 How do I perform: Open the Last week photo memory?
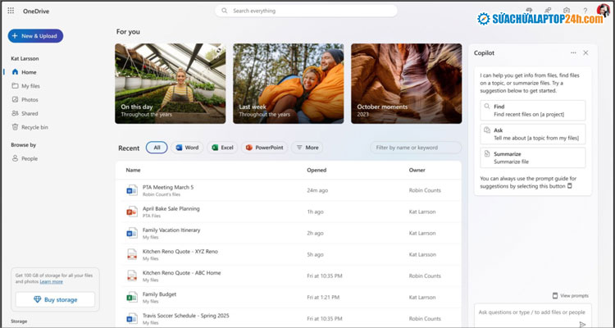(x=289, y=84)
